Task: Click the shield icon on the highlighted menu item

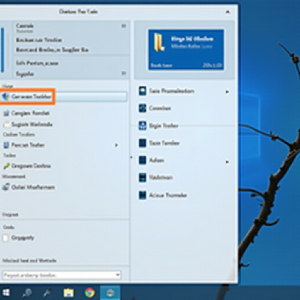Action: 6,97
